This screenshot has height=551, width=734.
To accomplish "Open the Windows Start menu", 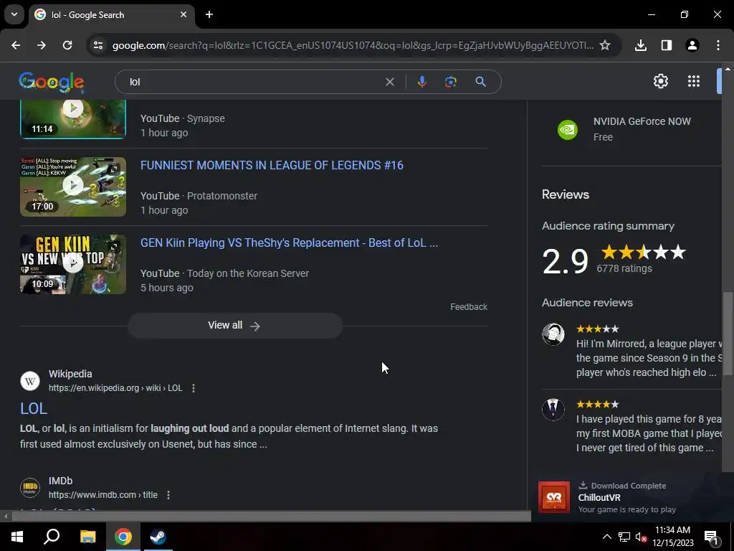I will click(17, 537).
